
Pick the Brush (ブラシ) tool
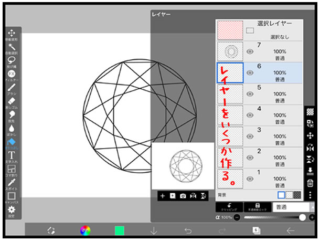12,88
